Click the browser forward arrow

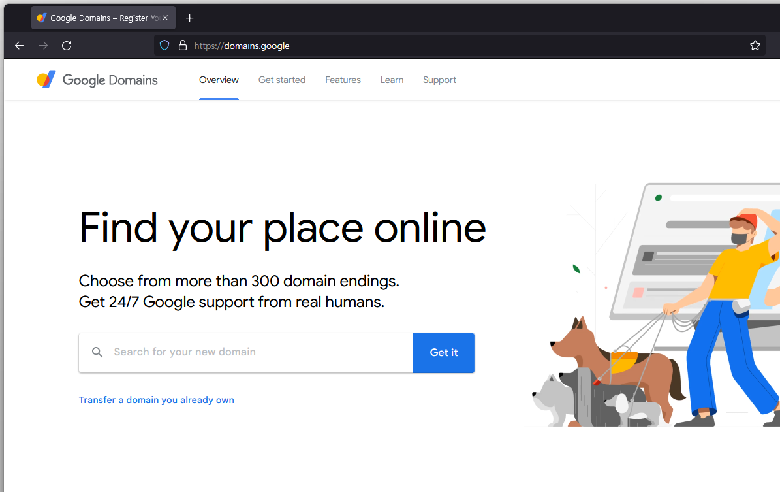[43, 46]
